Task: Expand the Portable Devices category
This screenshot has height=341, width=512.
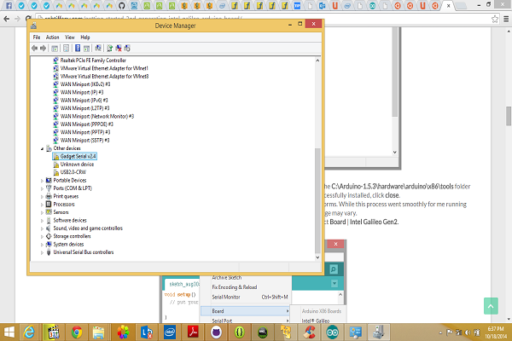Action: point(42,181)
